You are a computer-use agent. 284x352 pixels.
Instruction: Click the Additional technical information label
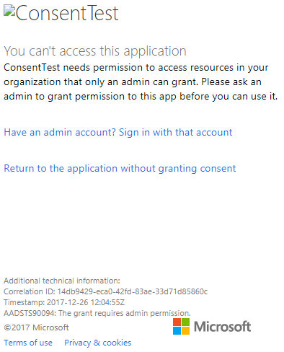point(62,281)
